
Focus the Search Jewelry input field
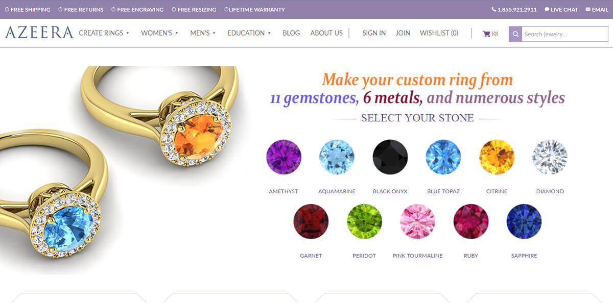click(x=564, y=34)
